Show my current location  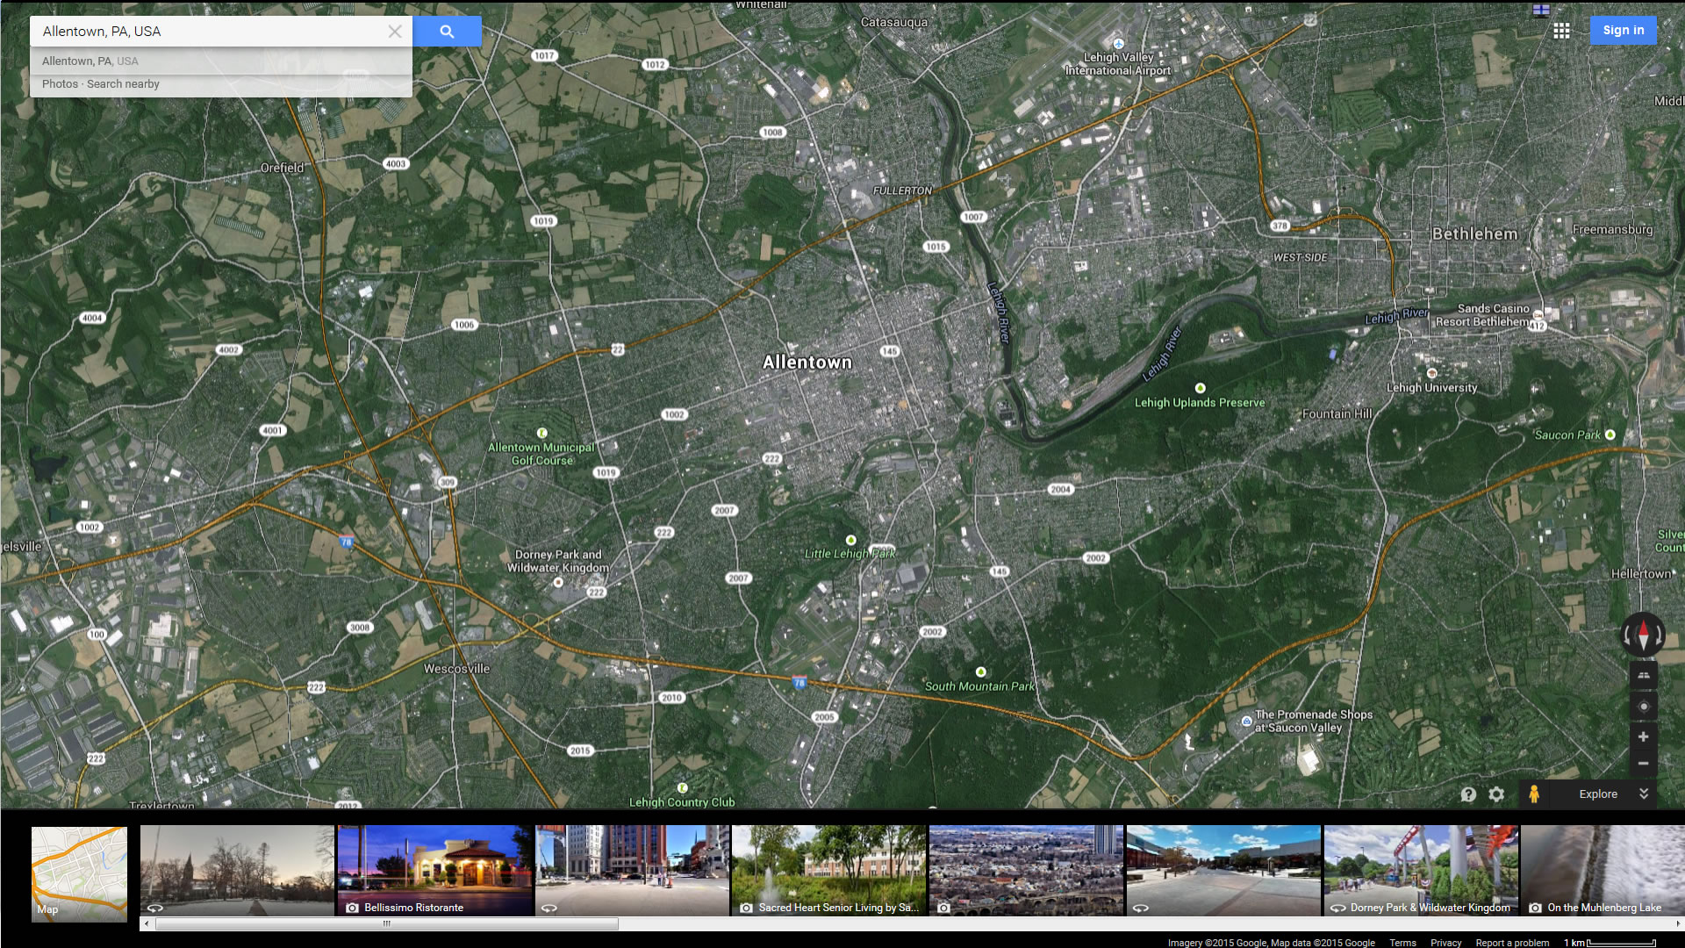[x=1643, y=707]
